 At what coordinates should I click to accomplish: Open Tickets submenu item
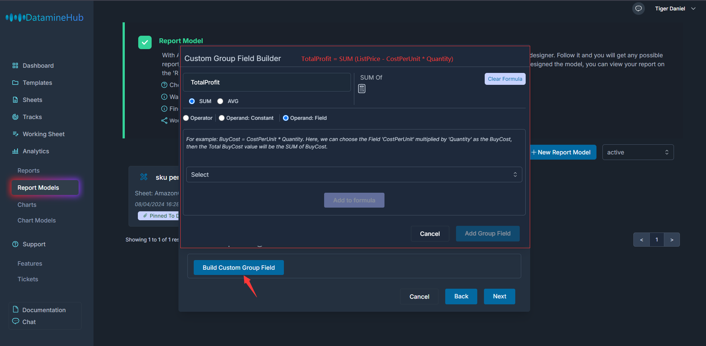(x=28, y=279)
